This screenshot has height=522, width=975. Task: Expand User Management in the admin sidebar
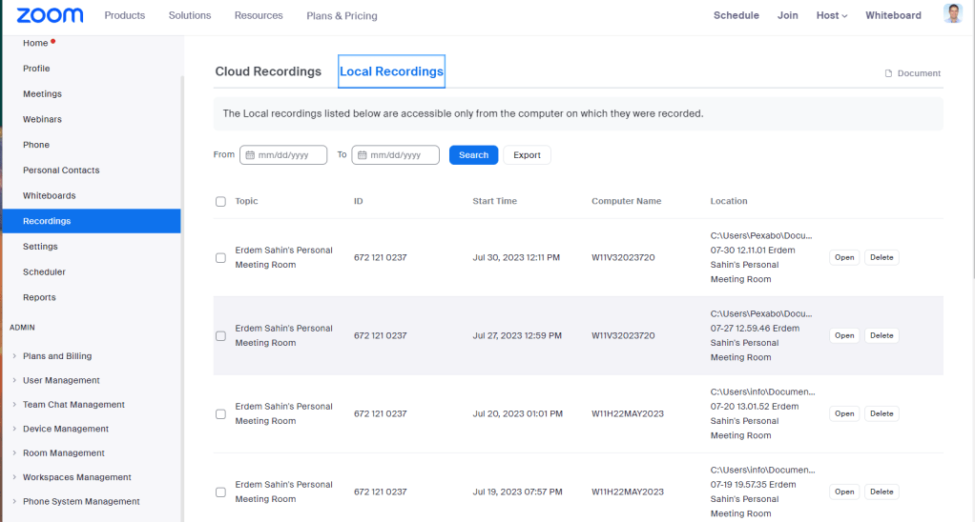14,380
